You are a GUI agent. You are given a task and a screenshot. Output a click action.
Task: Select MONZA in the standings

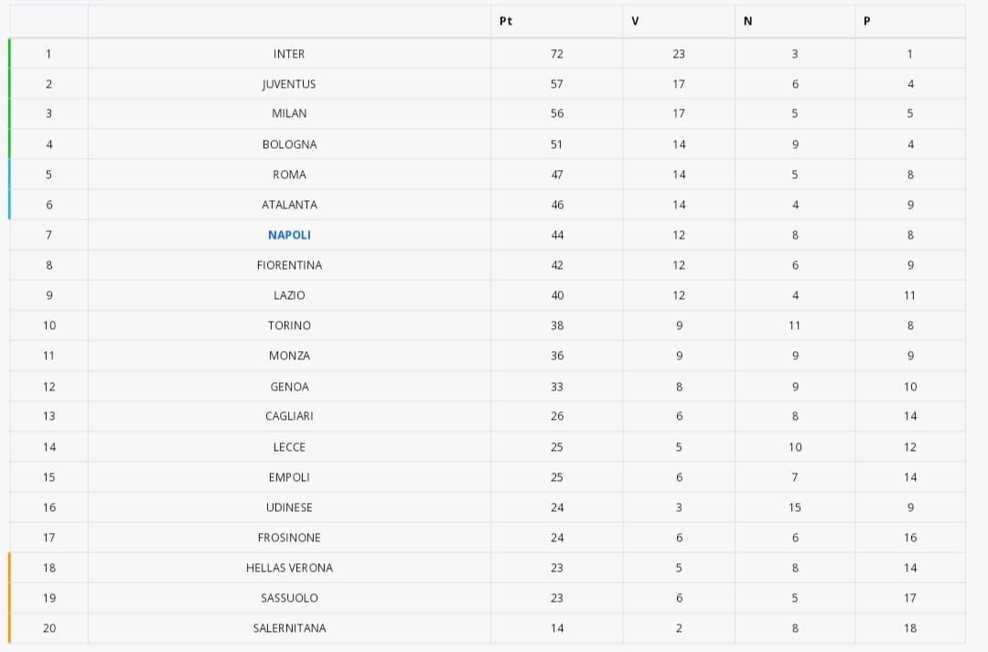[289, 356]
